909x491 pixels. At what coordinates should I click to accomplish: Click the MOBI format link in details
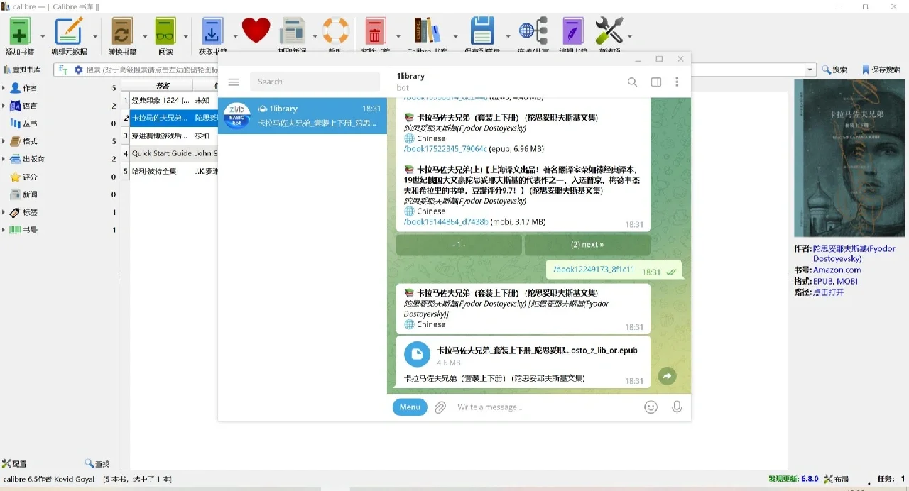[847, 281]
